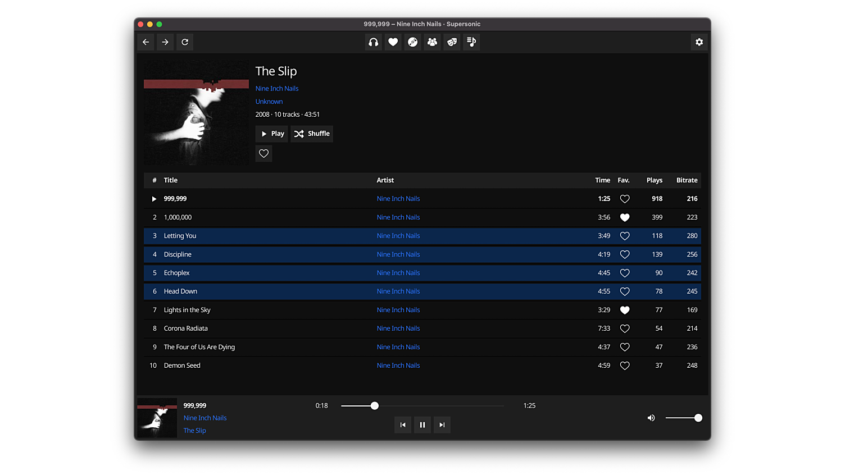Open Nine Inch Nails link under album title
Image resolution: width=845 pixels, height=475 pixels.
click(277, 89)
